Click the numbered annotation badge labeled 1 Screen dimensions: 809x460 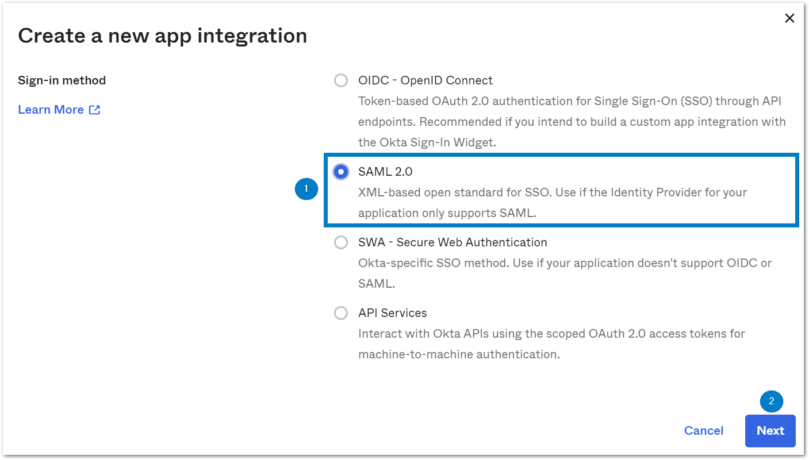(x=306, y=188)
